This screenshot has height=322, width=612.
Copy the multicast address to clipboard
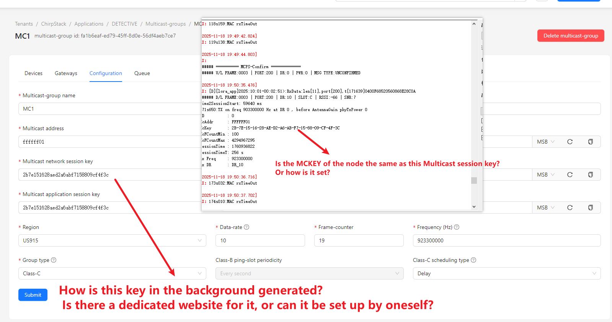(590, 142)
